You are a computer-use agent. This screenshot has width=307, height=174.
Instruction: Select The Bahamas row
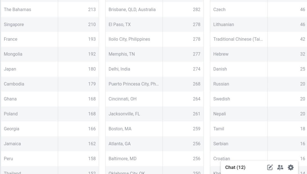click(17, 10)
